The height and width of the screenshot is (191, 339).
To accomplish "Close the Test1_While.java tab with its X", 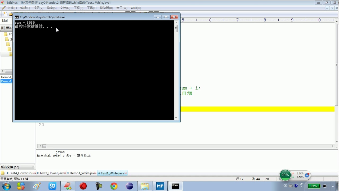I will 126,173.
